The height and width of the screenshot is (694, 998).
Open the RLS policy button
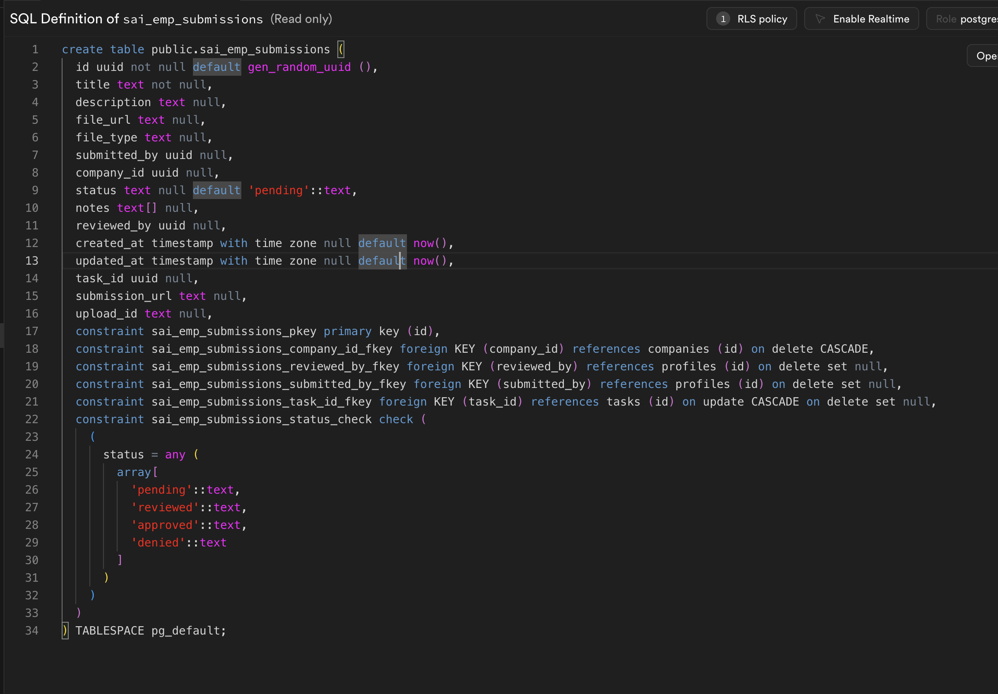[x=761, y=19]
